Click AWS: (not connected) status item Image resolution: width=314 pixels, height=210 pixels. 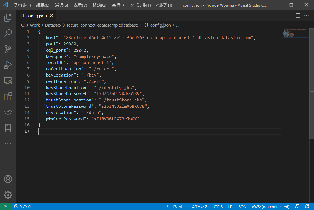pos(270,207)
